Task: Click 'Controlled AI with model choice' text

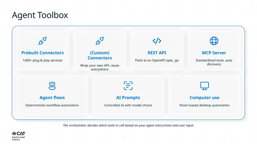Action: click(x=128, y=105)
